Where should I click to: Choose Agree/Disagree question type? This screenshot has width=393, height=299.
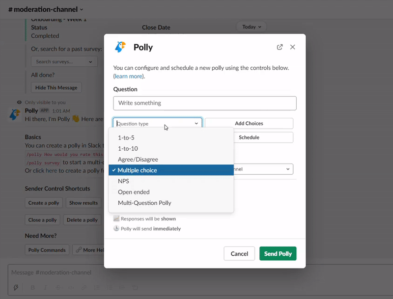pyautogui.click(x=171, y=159)
